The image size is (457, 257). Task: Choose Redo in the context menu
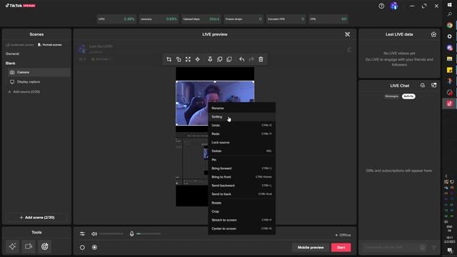(x=241, y=134)
